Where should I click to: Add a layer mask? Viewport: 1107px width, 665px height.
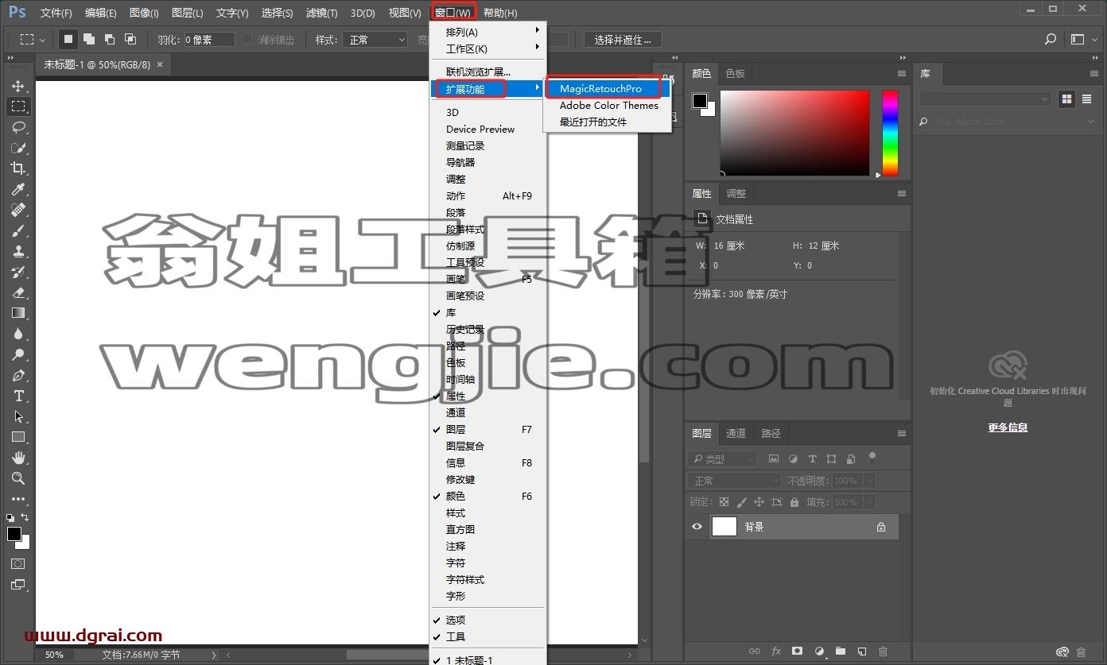(x=797, y=651)
